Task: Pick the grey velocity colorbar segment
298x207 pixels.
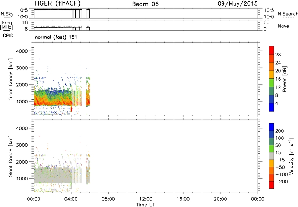Action: coord(272,156)
